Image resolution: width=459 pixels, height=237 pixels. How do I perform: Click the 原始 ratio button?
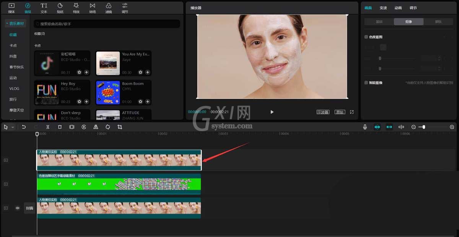pos(340,112)
